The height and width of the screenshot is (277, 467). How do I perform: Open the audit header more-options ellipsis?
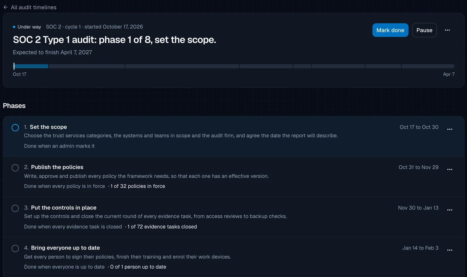[x=447, y=30]
